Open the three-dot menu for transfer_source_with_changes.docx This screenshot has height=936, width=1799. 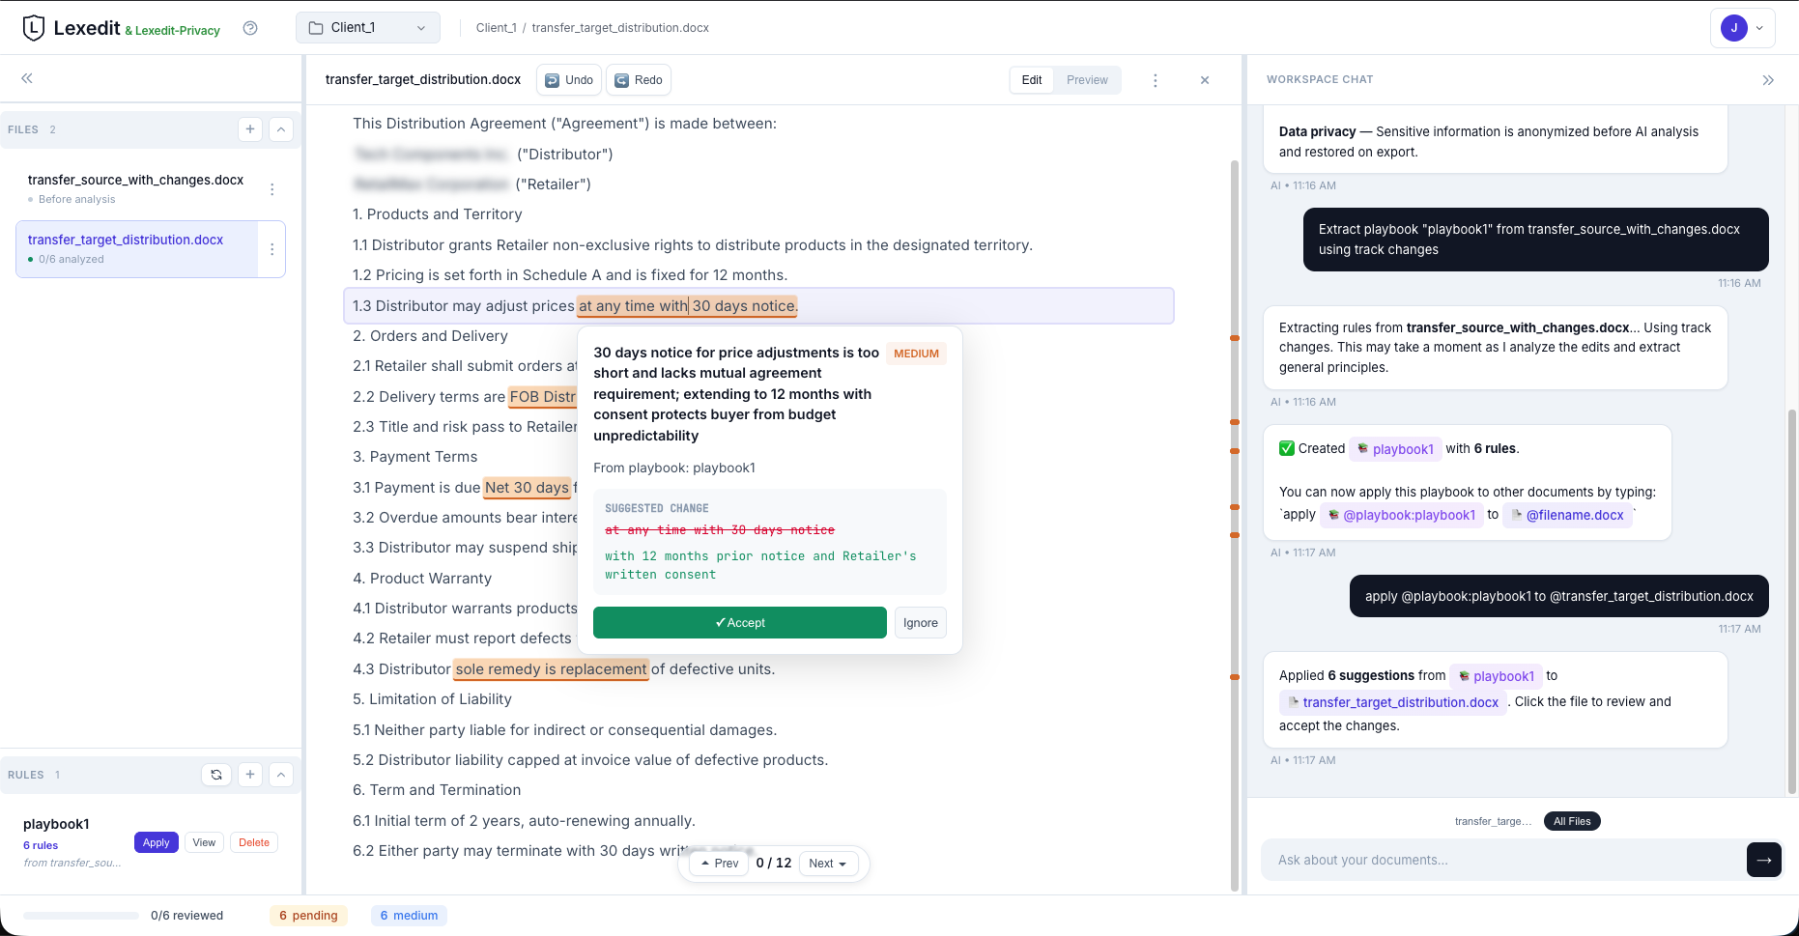point(272,189)
